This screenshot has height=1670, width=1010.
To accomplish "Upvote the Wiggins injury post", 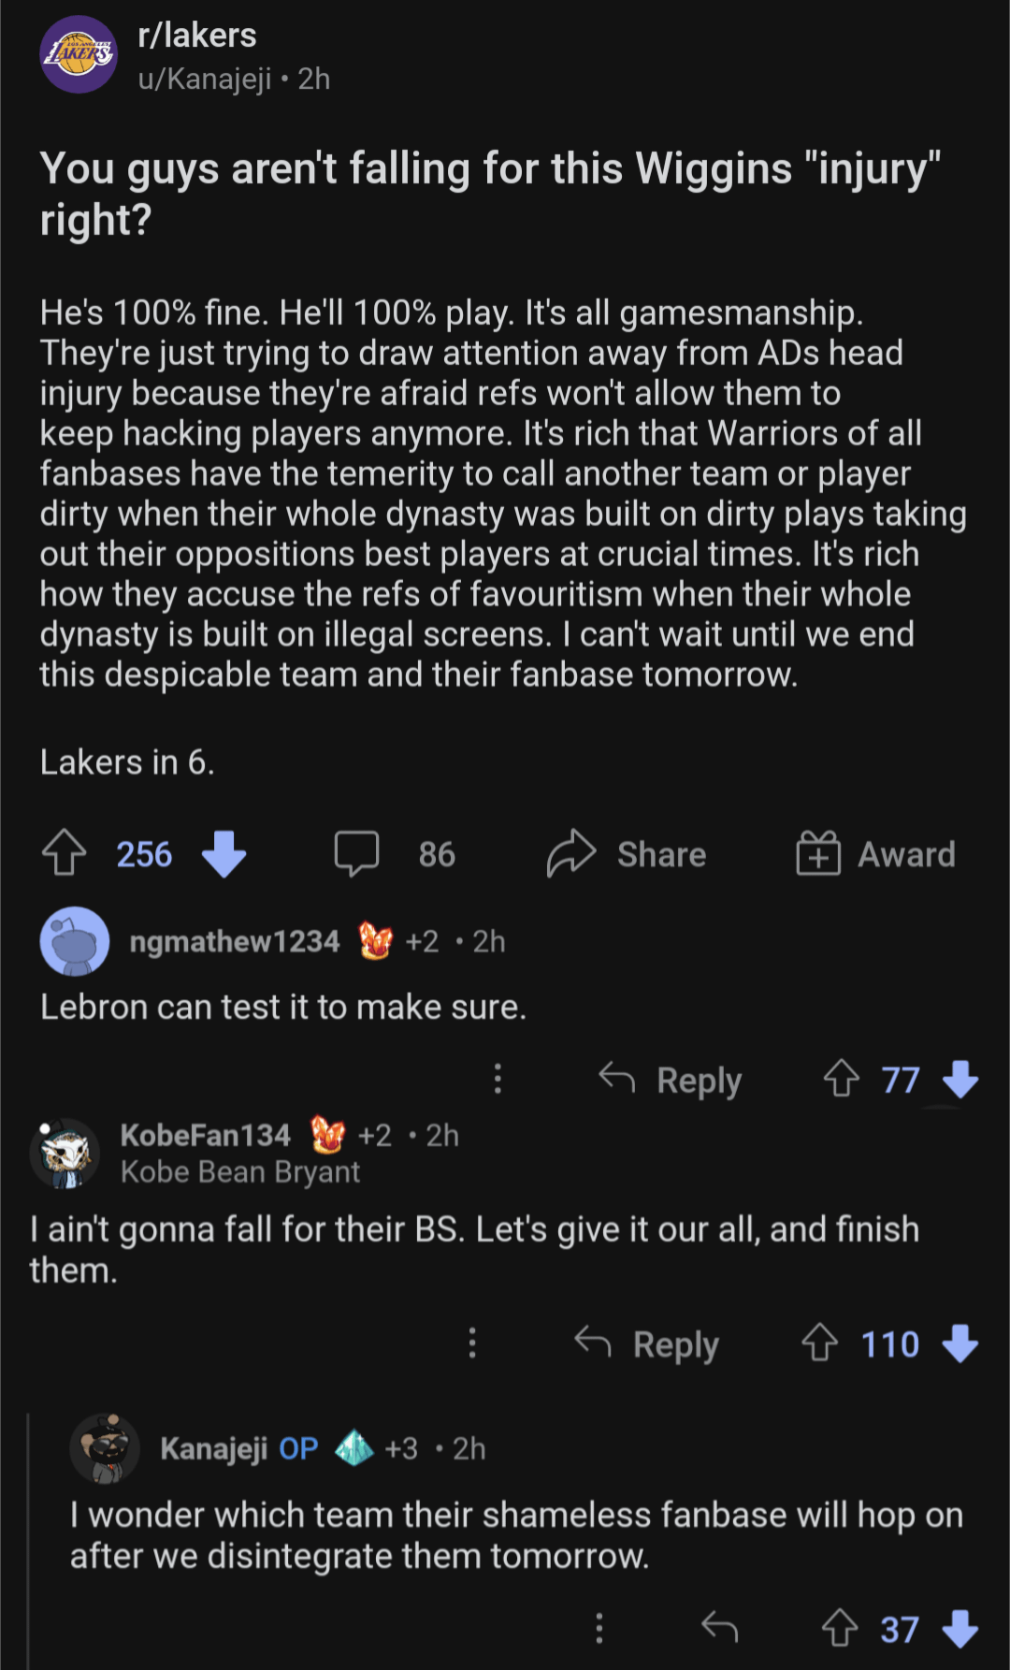I will coord(65,852).
